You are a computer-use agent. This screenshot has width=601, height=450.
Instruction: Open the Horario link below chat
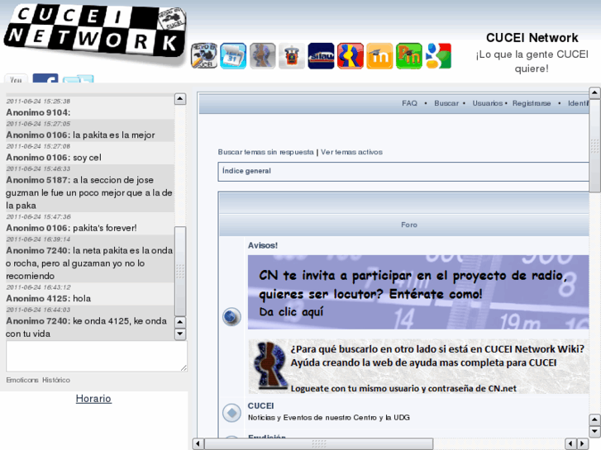(93, 399)
